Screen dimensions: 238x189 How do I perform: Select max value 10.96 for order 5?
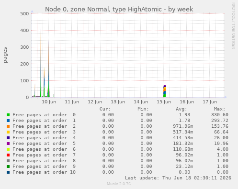coord(221,144)
